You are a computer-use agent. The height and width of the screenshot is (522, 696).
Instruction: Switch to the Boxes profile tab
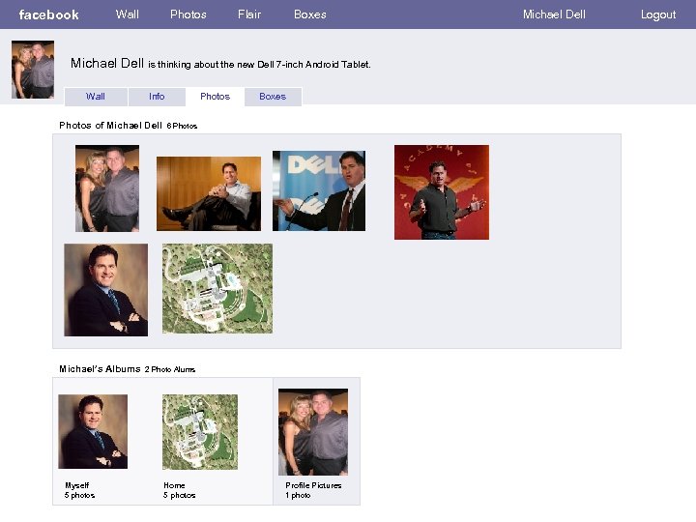pyautogui.click(x=273, y=97)
